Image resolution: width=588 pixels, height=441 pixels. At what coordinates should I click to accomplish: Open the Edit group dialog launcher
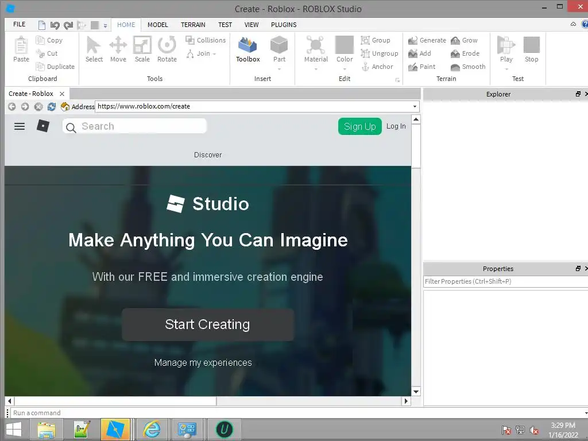pyautogui.click(x=397, y=80)
